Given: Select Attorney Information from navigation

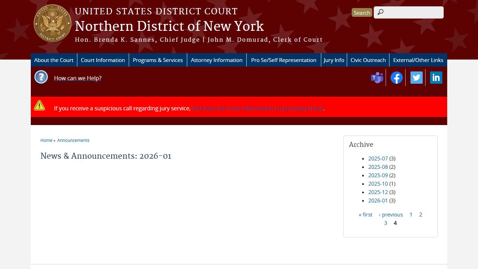Looking at the screenshot, I should pyautogui.click(x=217, y=60).
